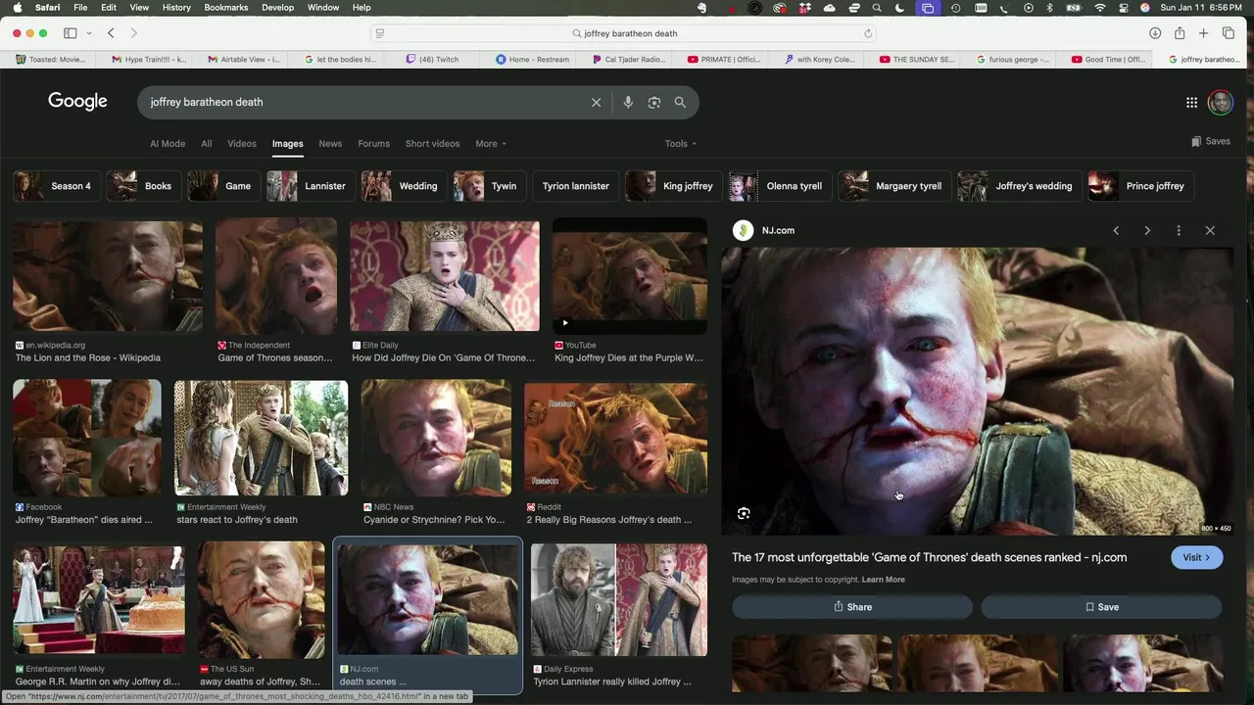Go to previous image in preview panel
1254x705 pixels.
pos(1116,230)
